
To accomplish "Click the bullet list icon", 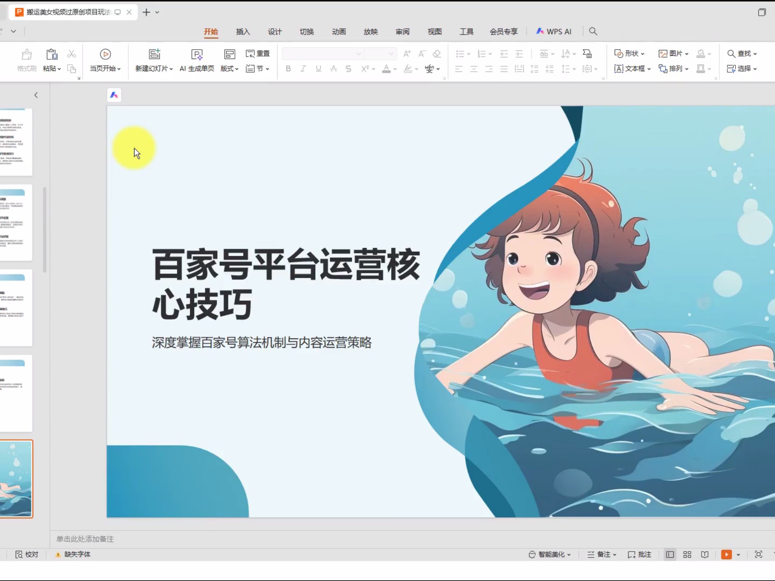I will tap(460, 54).
